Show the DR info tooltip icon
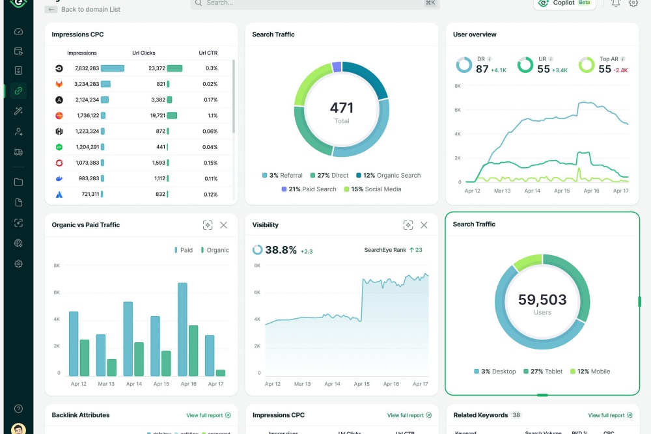Viewport: 651px width, 434px height. coord(490,59)
